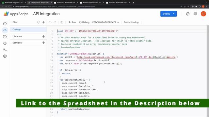The image size is (209, 117).
Task: Click the Files panel header label
Action: point(15,22)
